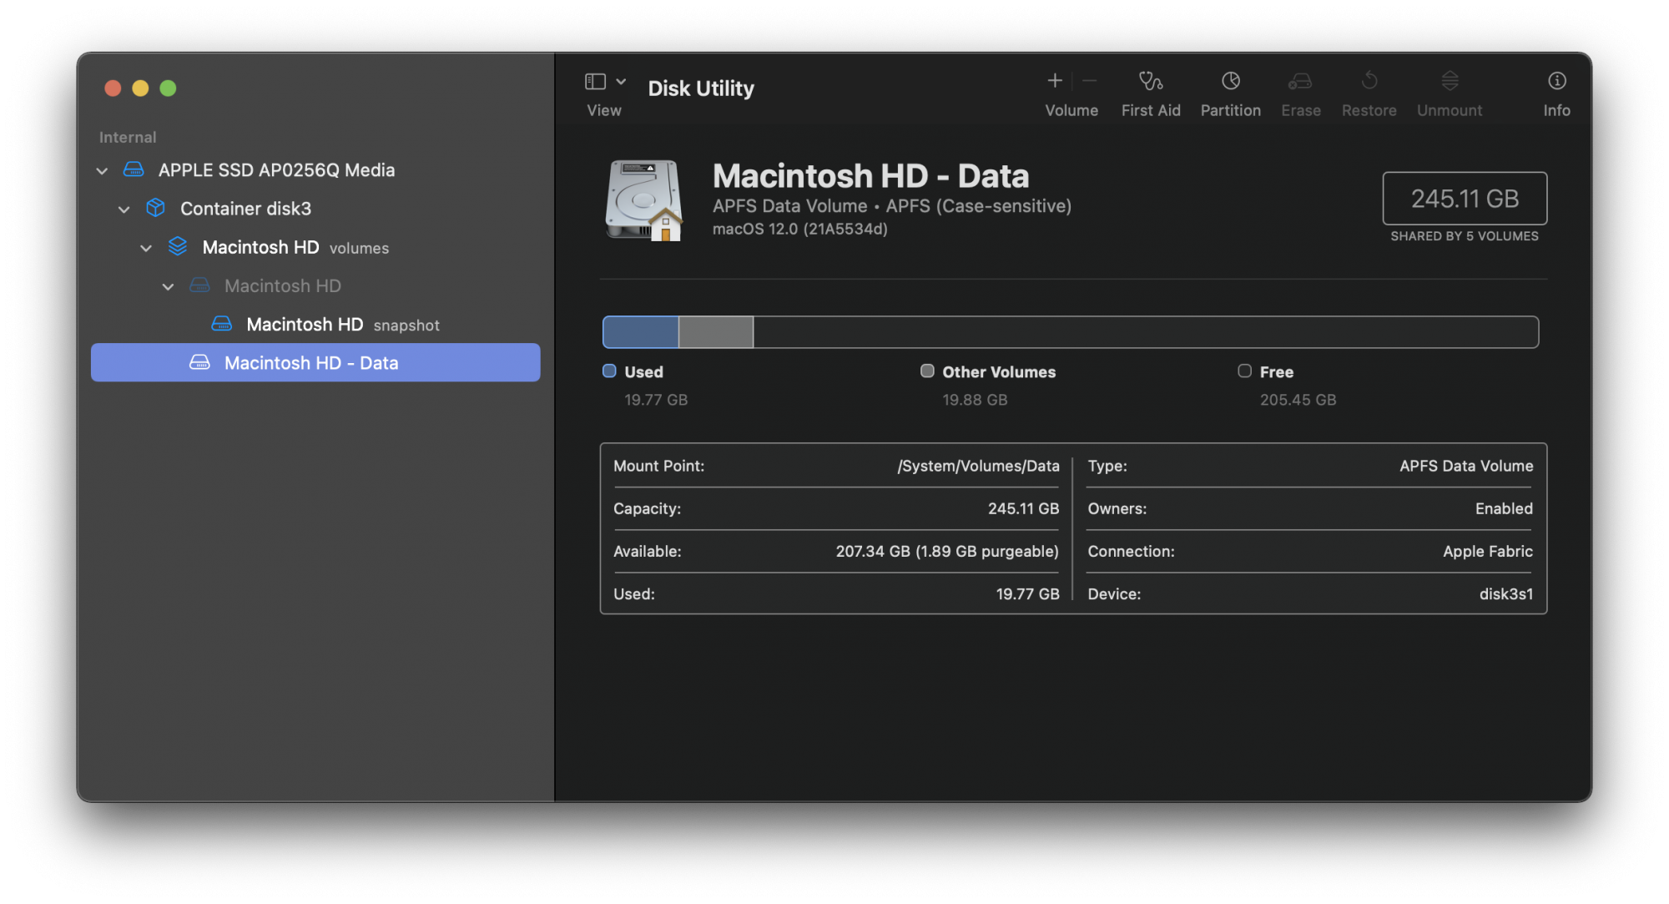Screen dimensions: 1669x904
Task: Select Macintosh HD - Data volume
Action: pos(315,361)
